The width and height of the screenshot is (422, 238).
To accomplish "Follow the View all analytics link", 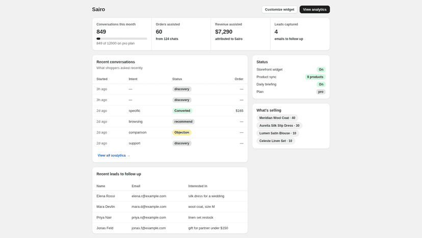I will click(x=114, y=155).
